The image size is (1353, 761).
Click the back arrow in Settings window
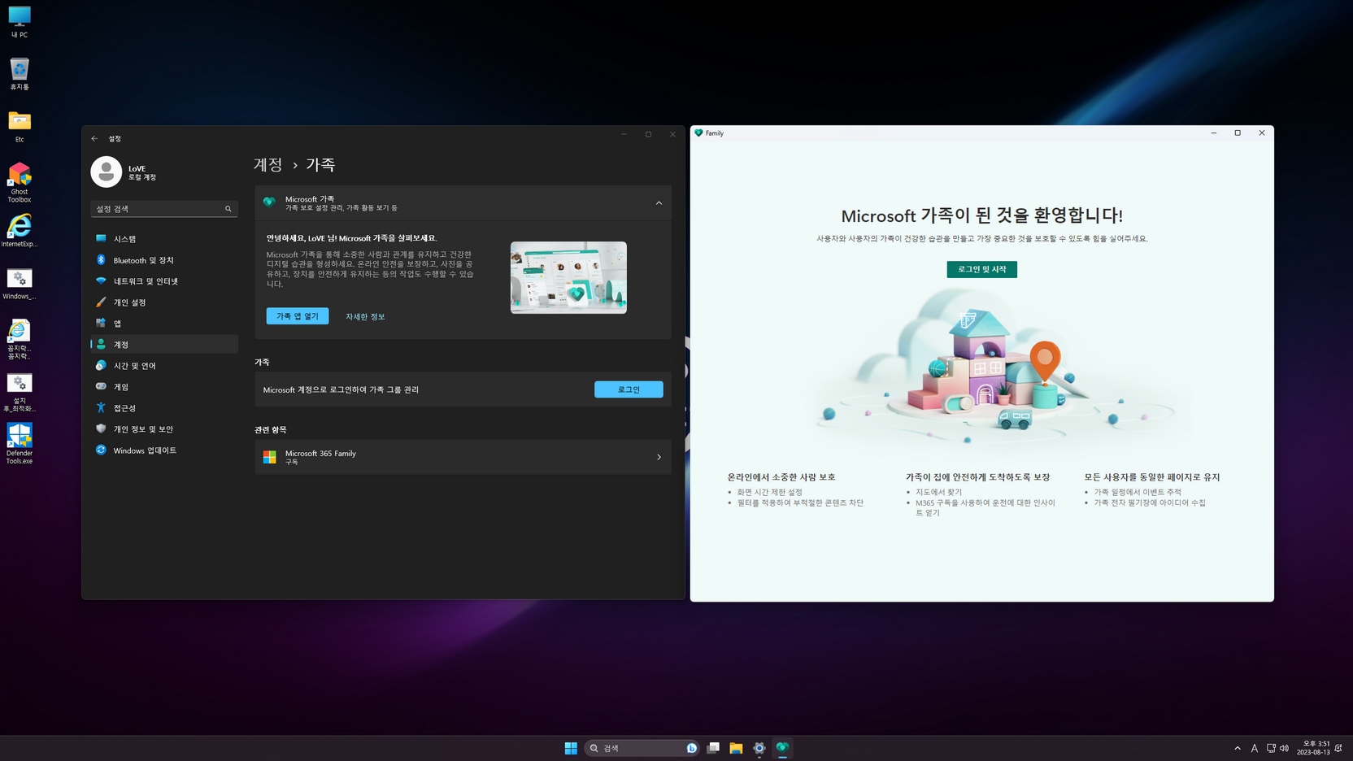(x=94, y=138)
